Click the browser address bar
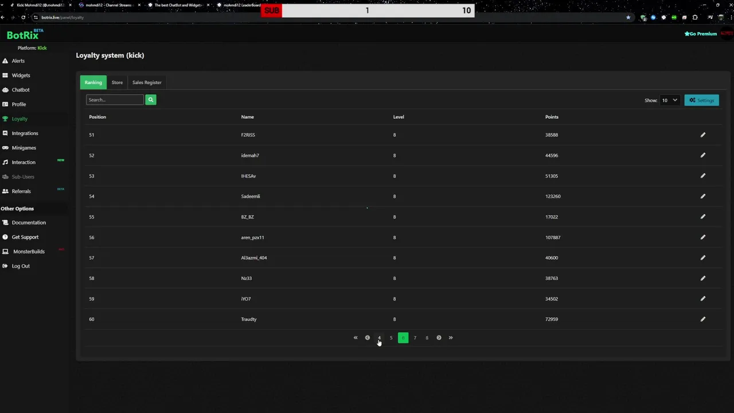 tap(327, 17)
